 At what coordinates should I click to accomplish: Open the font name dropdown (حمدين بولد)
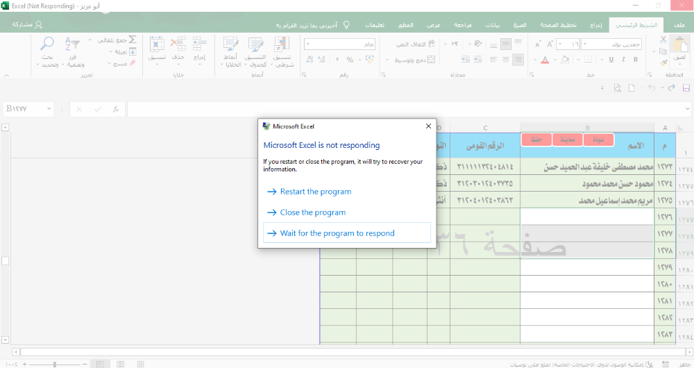tap(585, 44)
